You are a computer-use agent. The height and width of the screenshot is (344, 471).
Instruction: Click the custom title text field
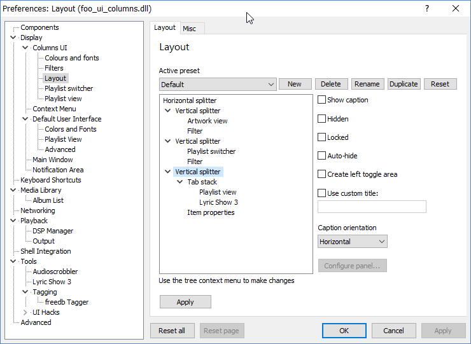(372, 207)
